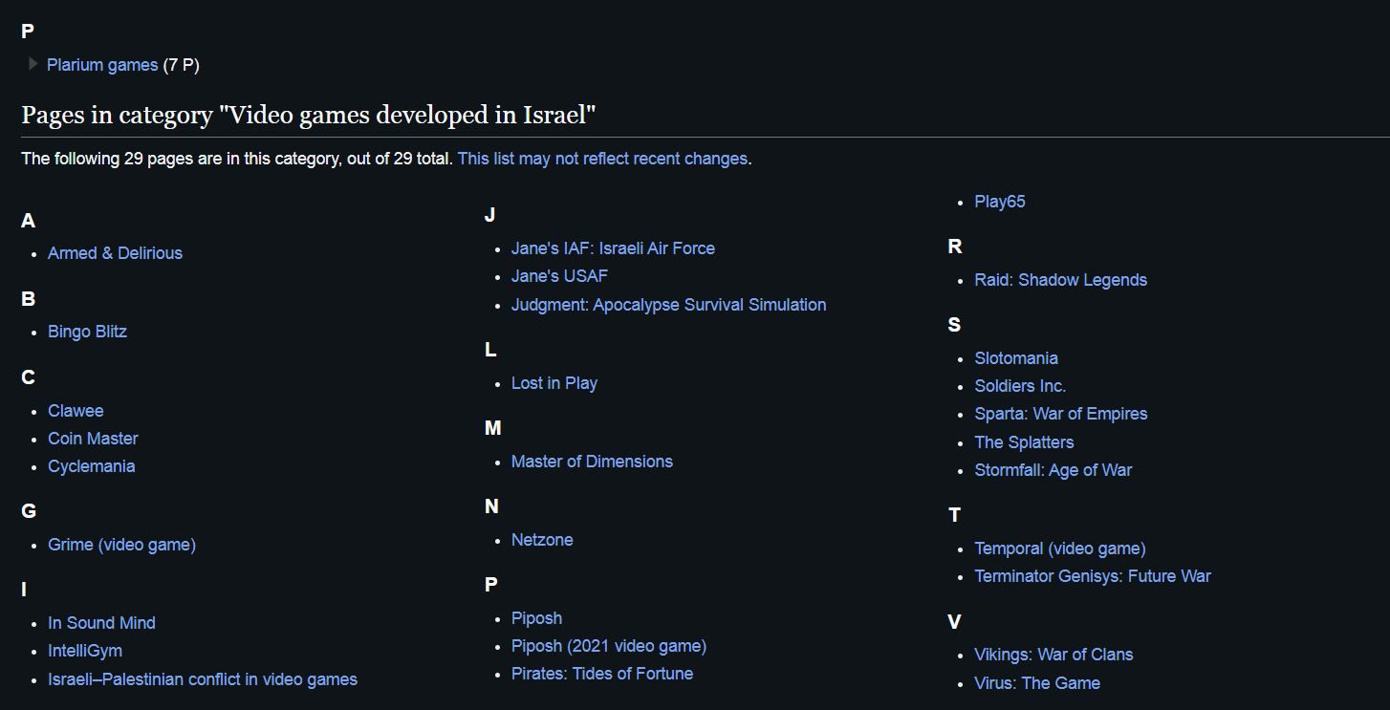Open Piposh (2021 video game) page
The image size is (1390, 710).
coord(608,646)
